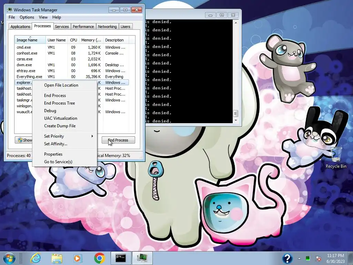Viewport: 353px width, 265px height.
Task: Select the dwm.exe process row
Action: tap(72, 65)
